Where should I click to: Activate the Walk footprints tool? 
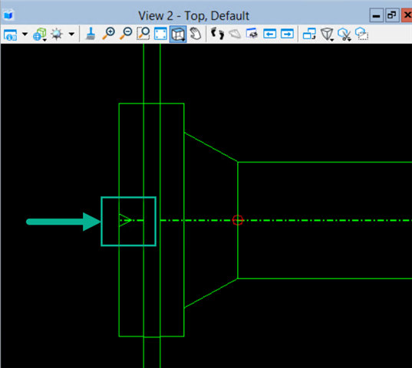pyautogui.click(x=218, y=34)
